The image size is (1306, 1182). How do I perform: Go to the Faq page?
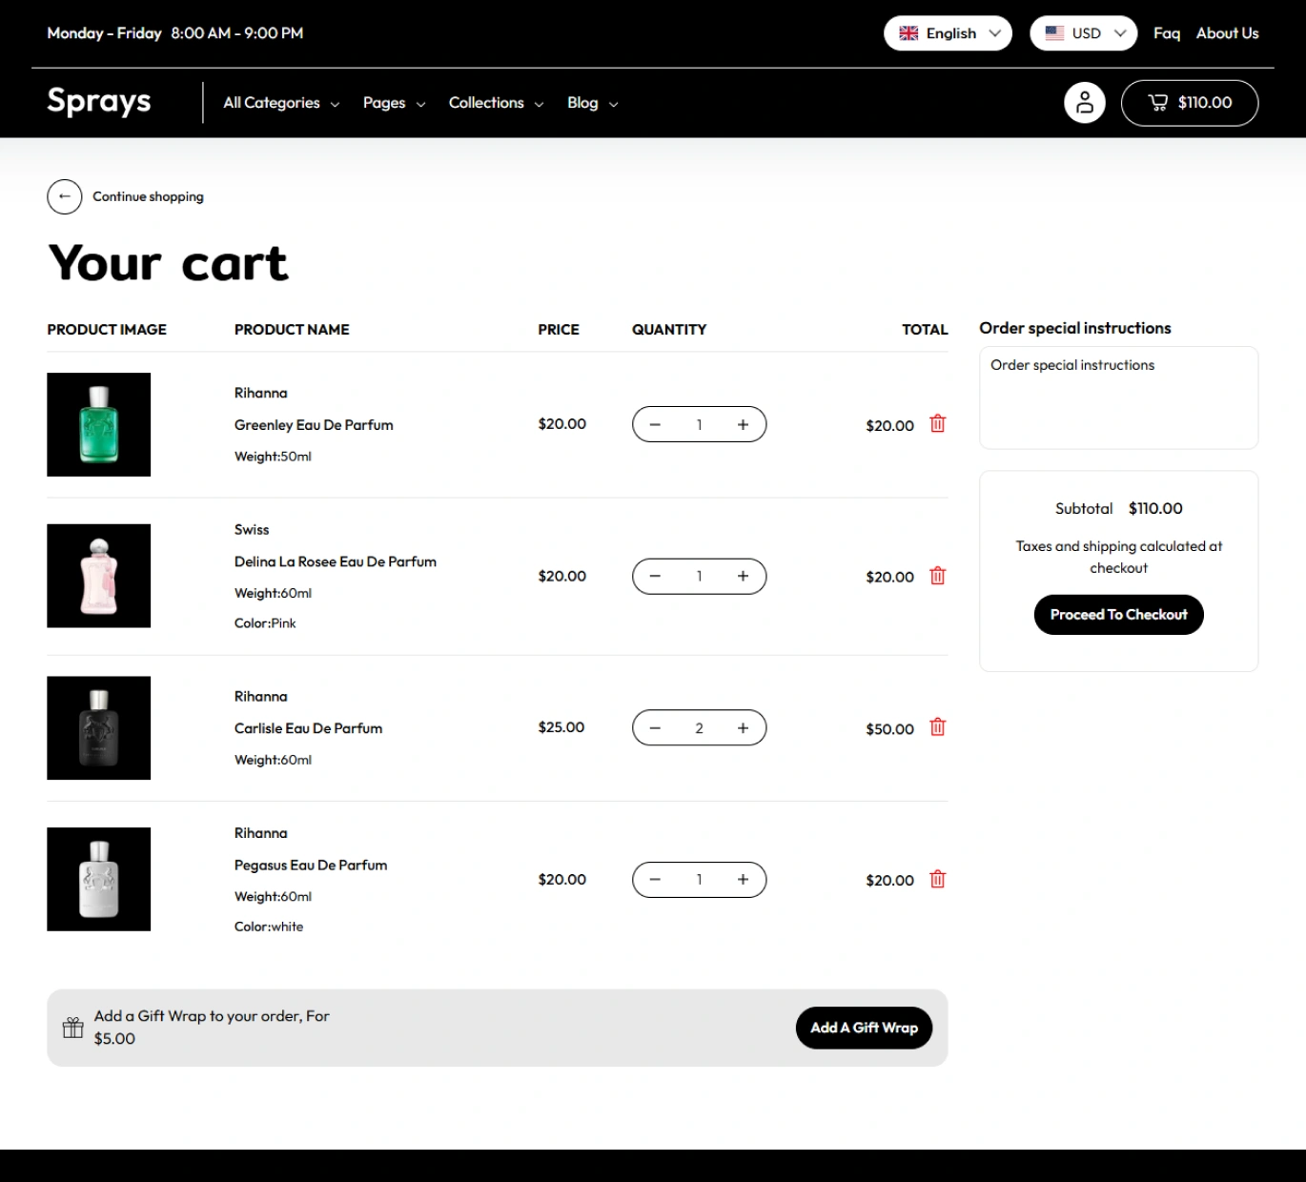point(1167,33)
